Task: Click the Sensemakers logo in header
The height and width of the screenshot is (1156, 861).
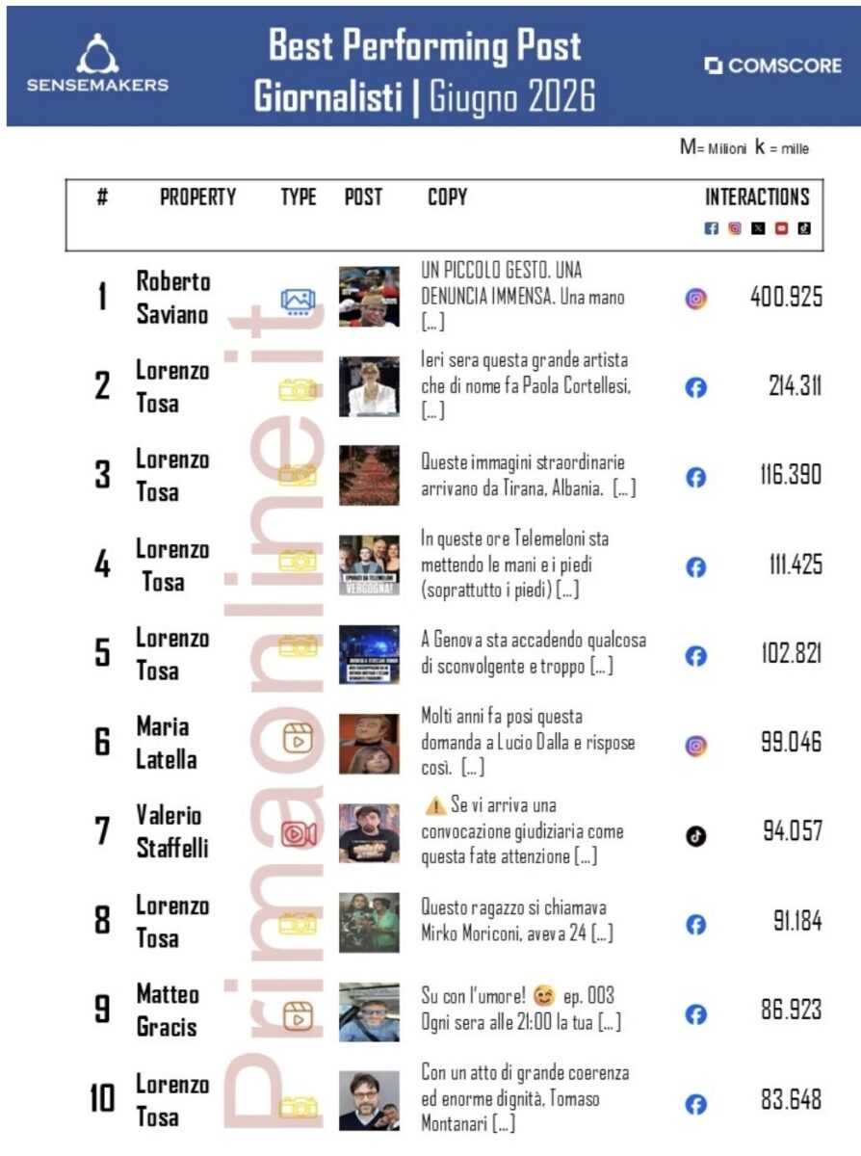Action: click(x=97, y=65)
